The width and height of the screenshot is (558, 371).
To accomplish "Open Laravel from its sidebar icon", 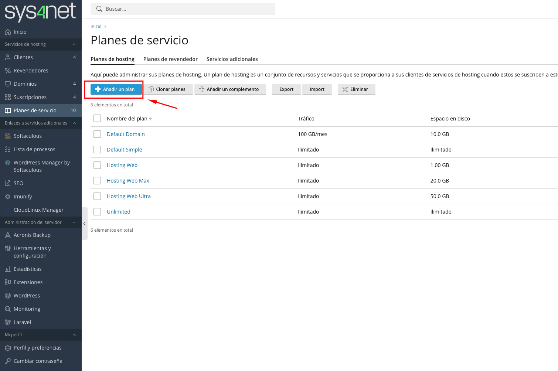I will pos(7,322).
